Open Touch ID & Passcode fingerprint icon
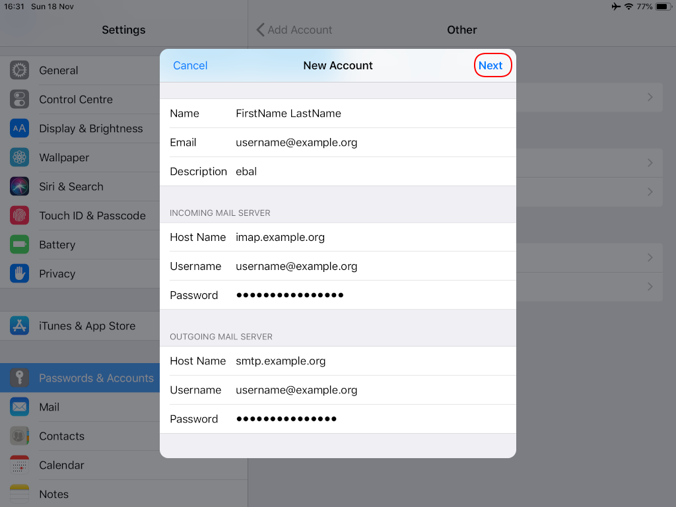Viewport: 676px width, 507px height. (19, 215)
